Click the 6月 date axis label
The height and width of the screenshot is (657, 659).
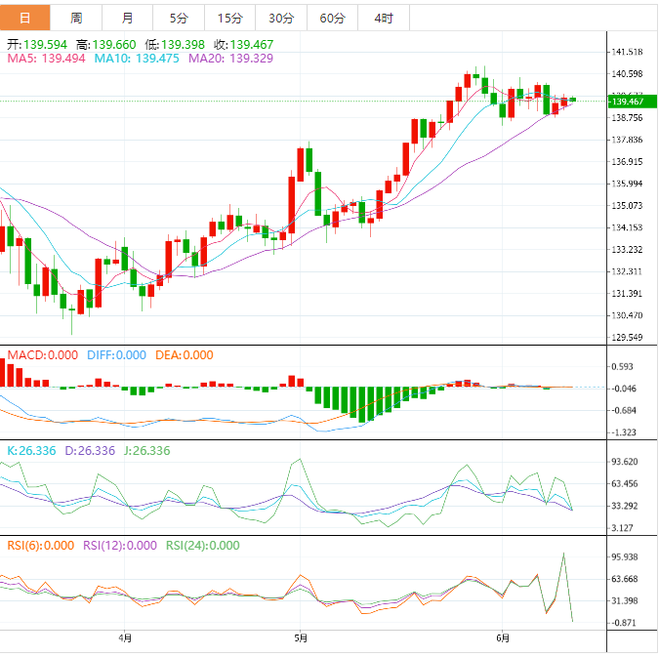click(503, 638)
